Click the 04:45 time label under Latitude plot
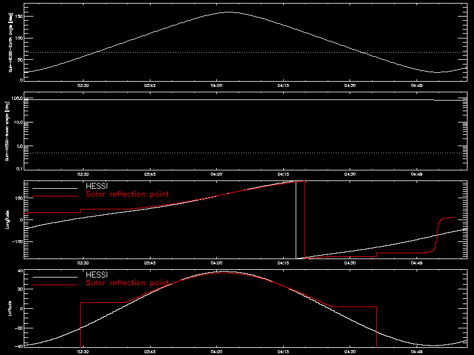 point(417,352)
